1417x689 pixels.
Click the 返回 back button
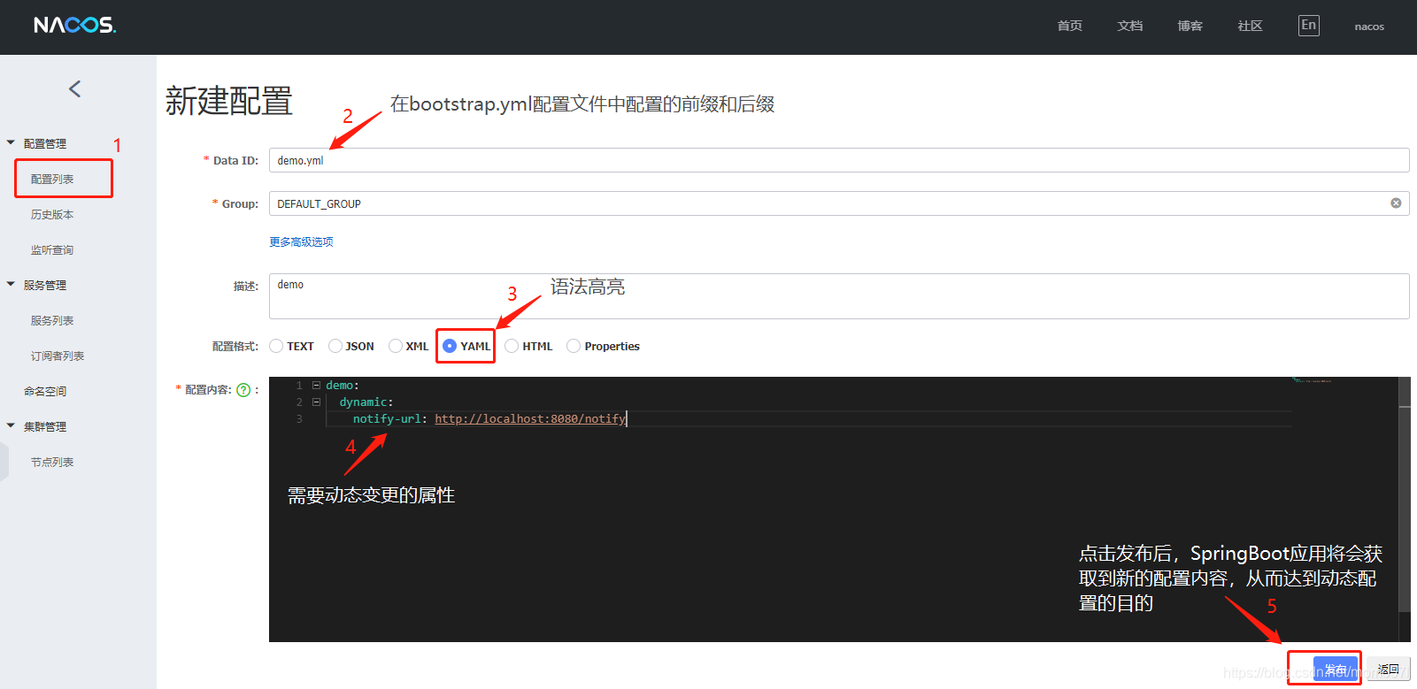[x=1389, y=670]
